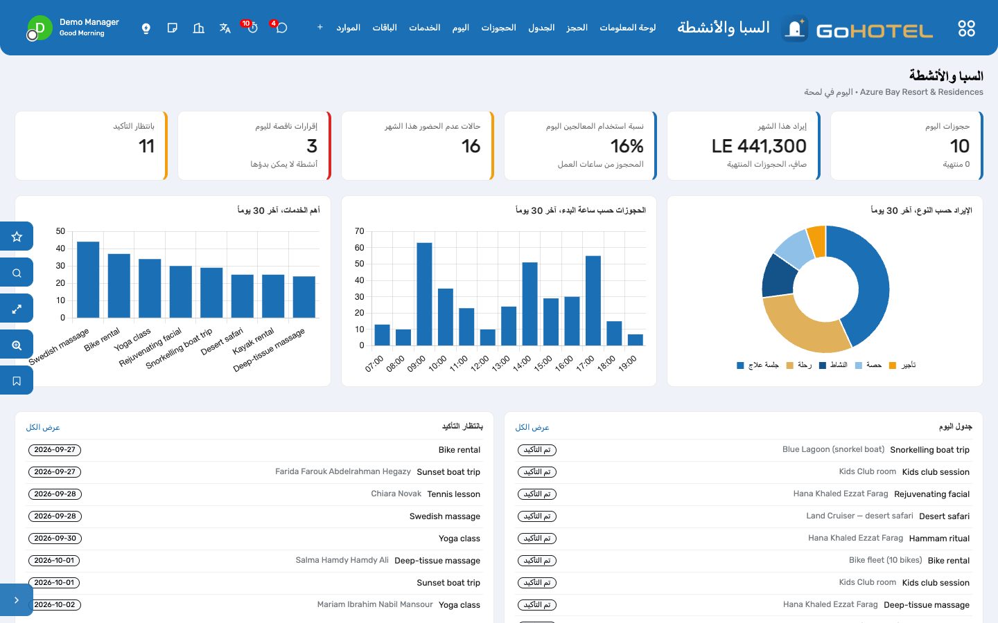Open the property building icon in header

199,28
